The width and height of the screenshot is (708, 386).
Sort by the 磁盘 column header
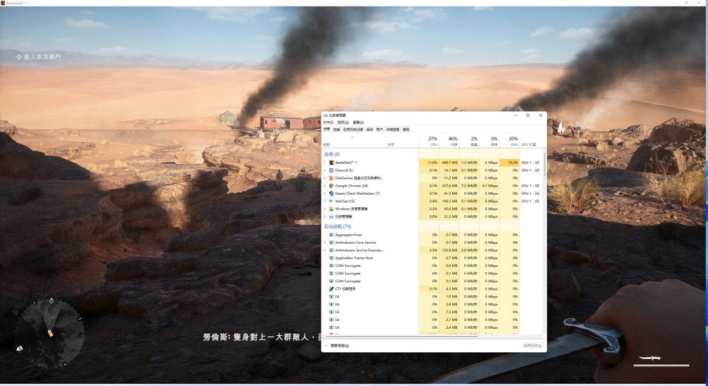(469, 142)
